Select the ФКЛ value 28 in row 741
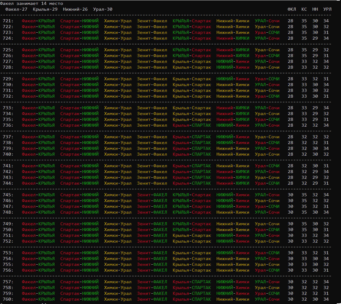Image resolution: width=341 pixels, height=304 pixels. coord(290,166)
